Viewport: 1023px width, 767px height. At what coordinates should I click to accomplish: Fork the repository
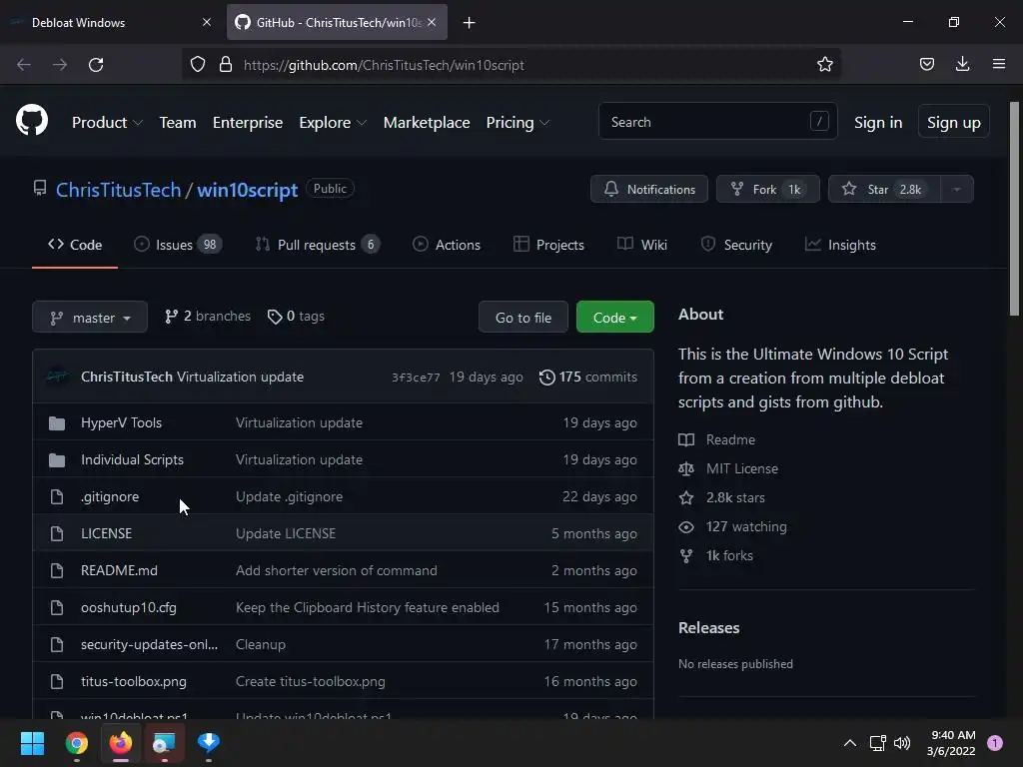pos(768,189)
